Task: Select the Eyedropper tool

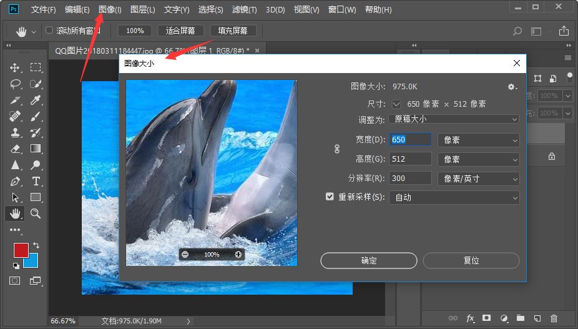Action: pos(36,100)
